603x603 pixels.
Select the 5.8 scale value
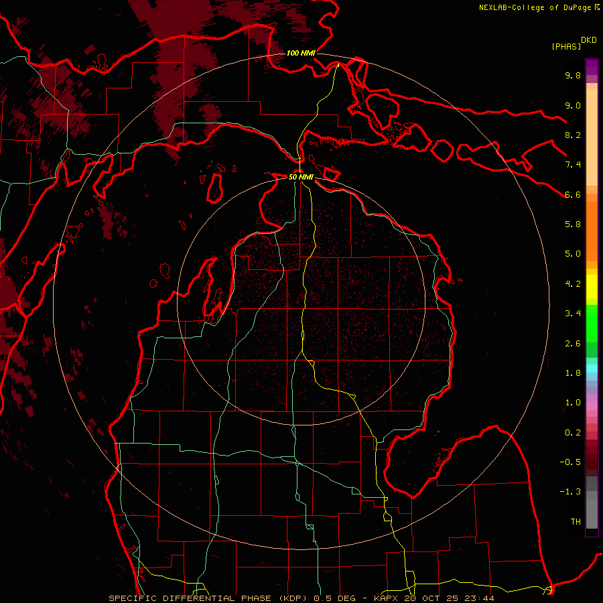tap(573, 224)
